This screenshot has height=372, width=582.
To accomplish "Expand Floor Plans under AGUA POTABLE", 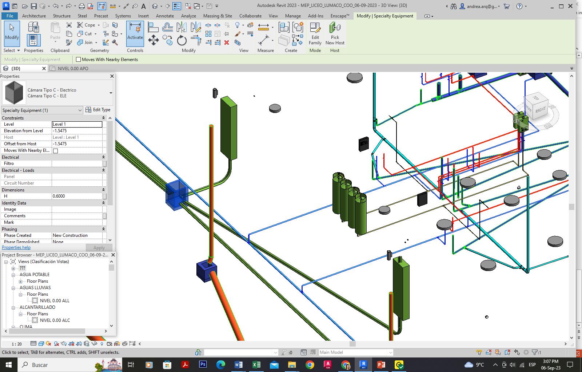I will tap(21, 281).
